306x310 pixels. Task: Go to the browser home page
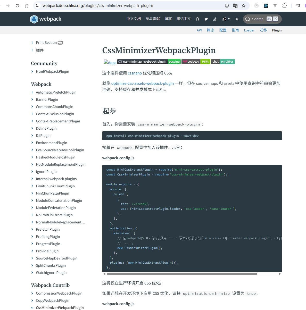coord(27,6)
